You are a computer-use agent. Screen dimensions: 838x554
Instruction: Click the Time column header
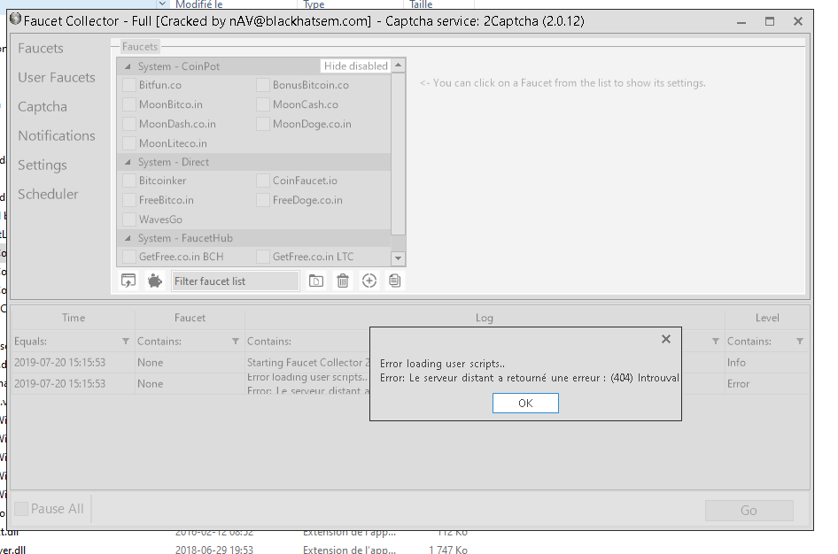(x=74, y=318)
